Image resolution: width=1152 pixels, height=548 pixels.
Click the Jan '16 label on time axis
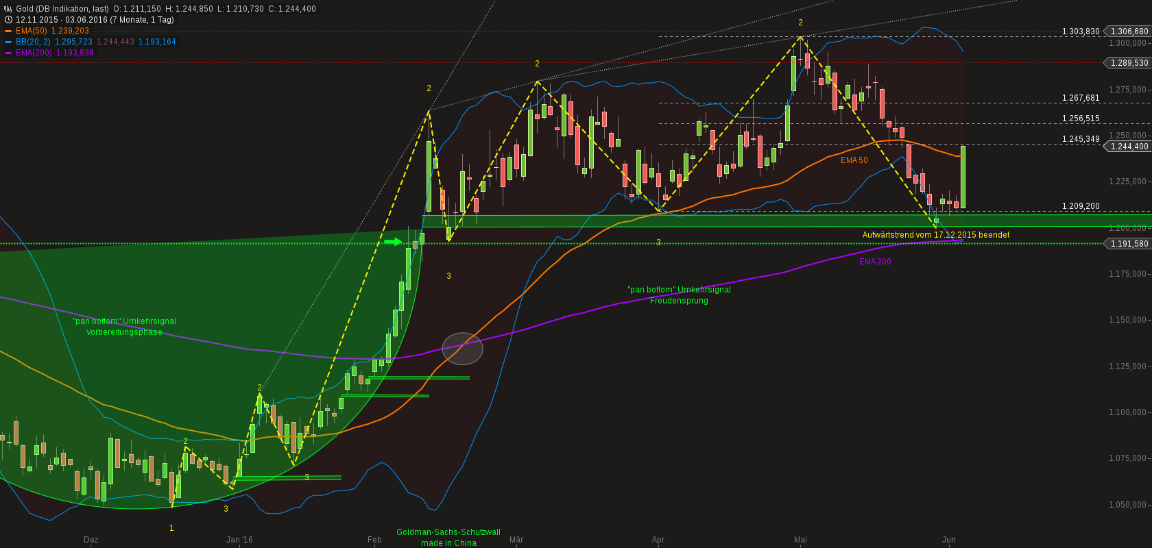tap(239, 540)
